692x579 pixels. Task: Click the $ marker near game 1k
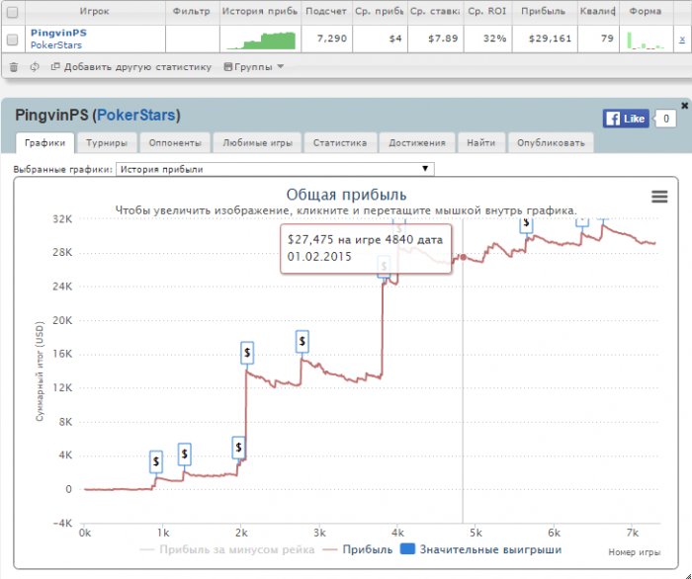(x=156, y=461)
